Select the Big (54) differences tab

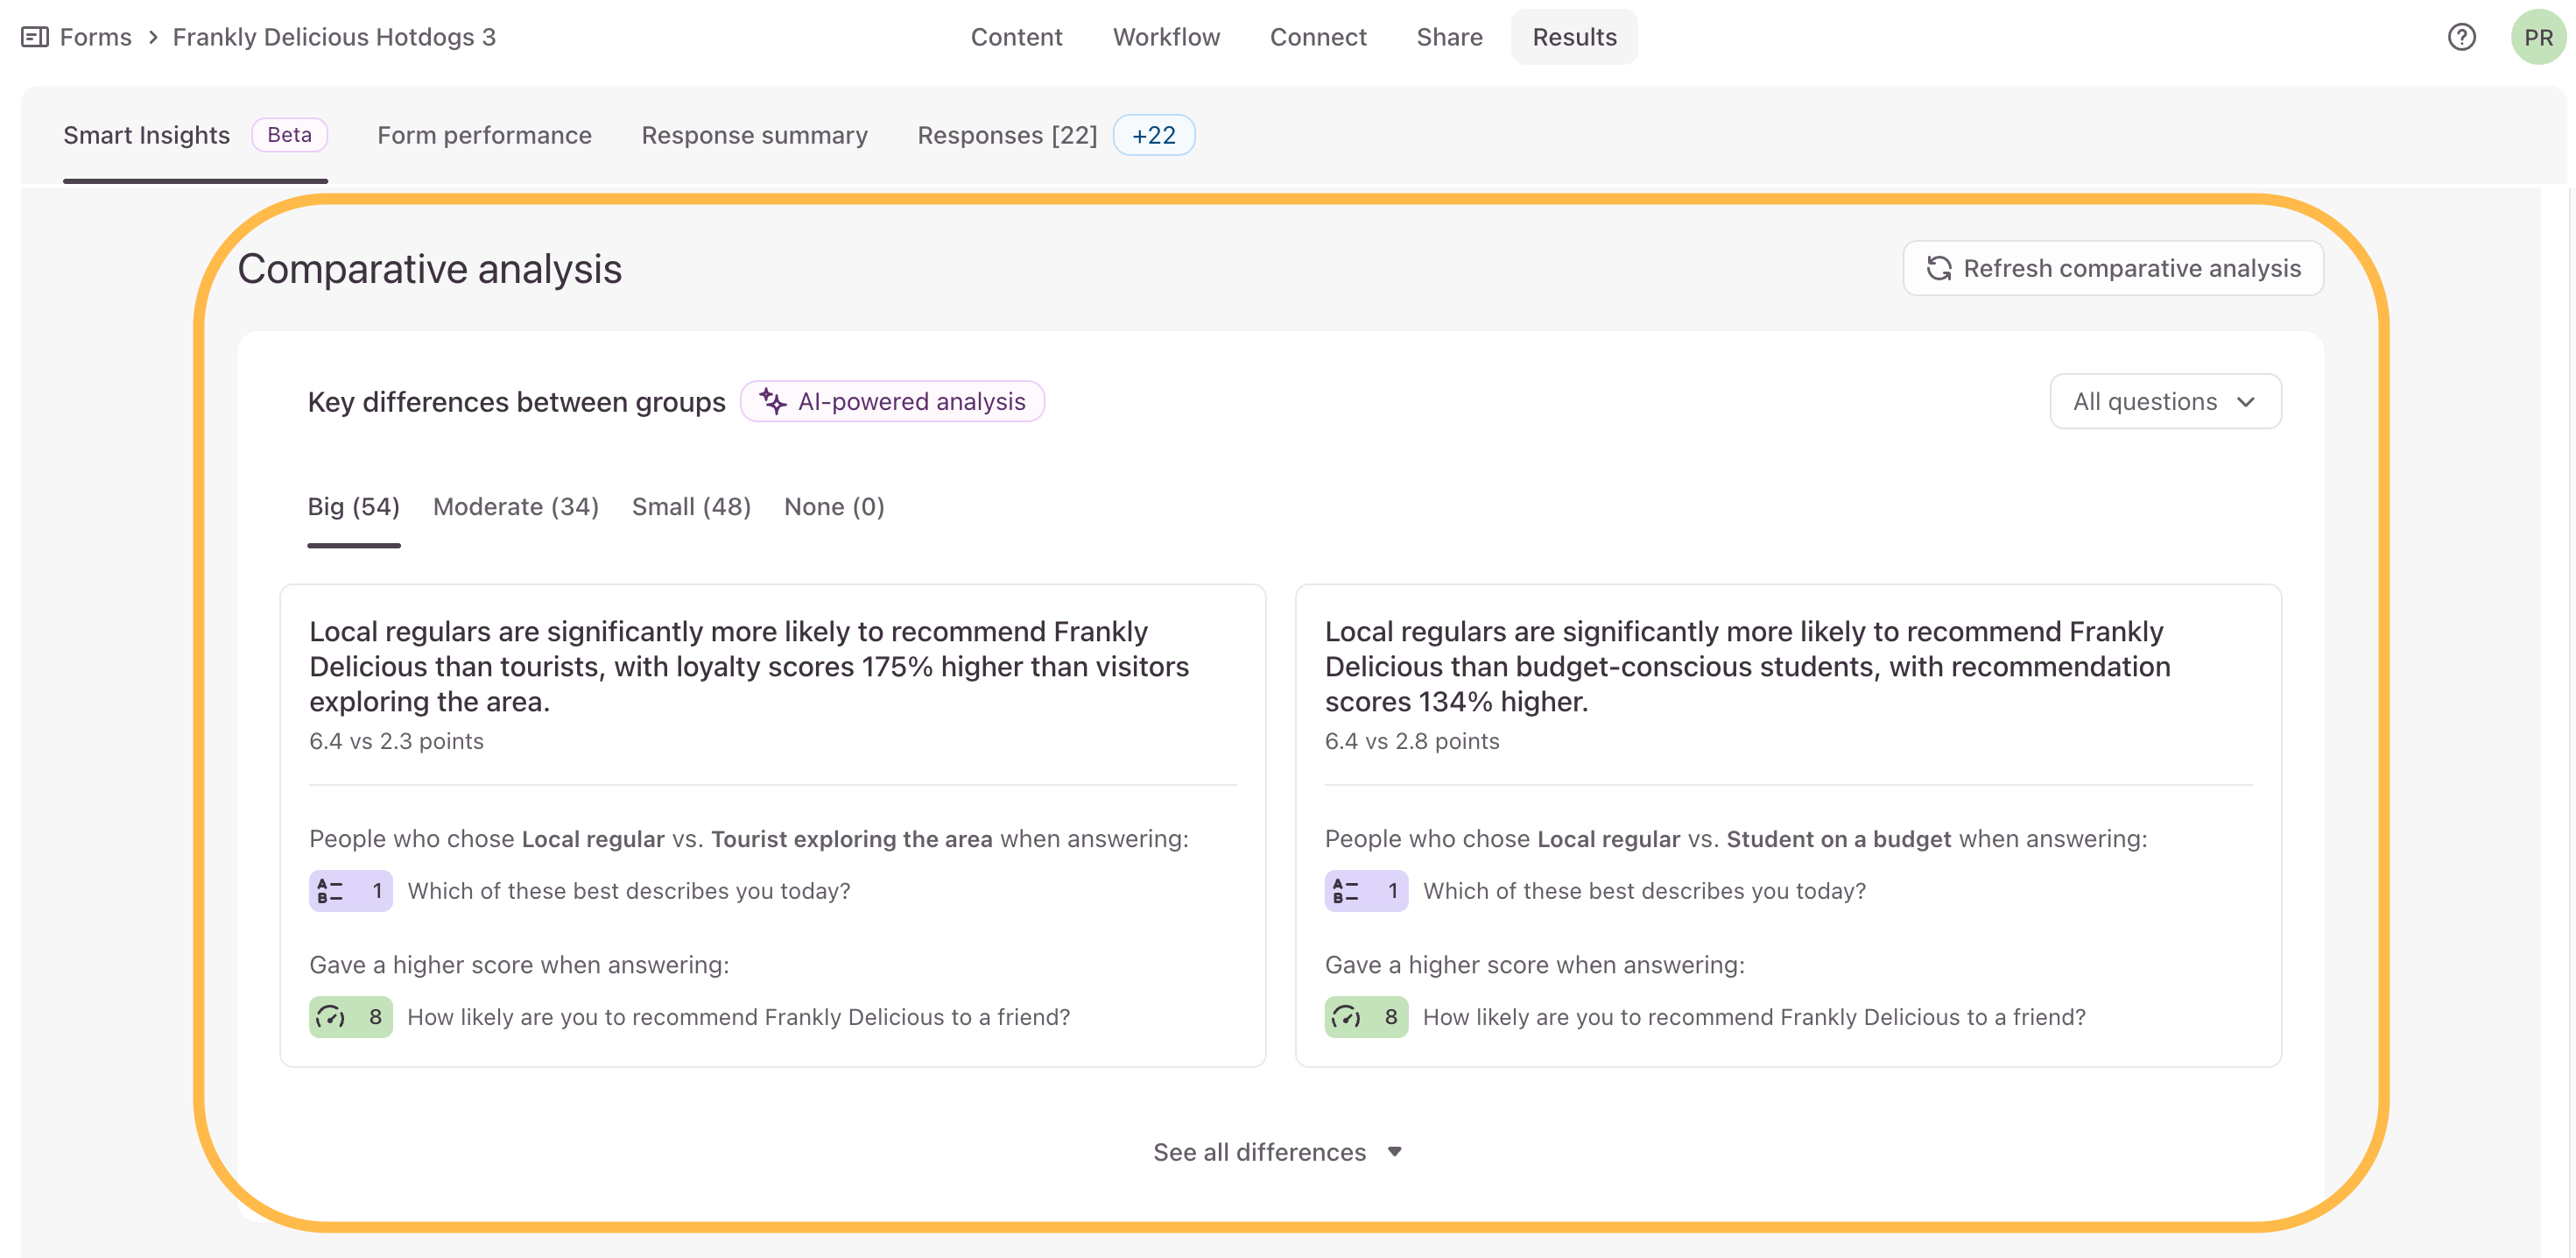click(x=353, y=506)
